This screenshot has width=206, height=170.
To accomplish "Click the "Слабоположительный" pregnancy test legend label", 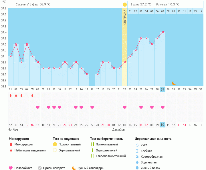I will (x=111, y=156).
